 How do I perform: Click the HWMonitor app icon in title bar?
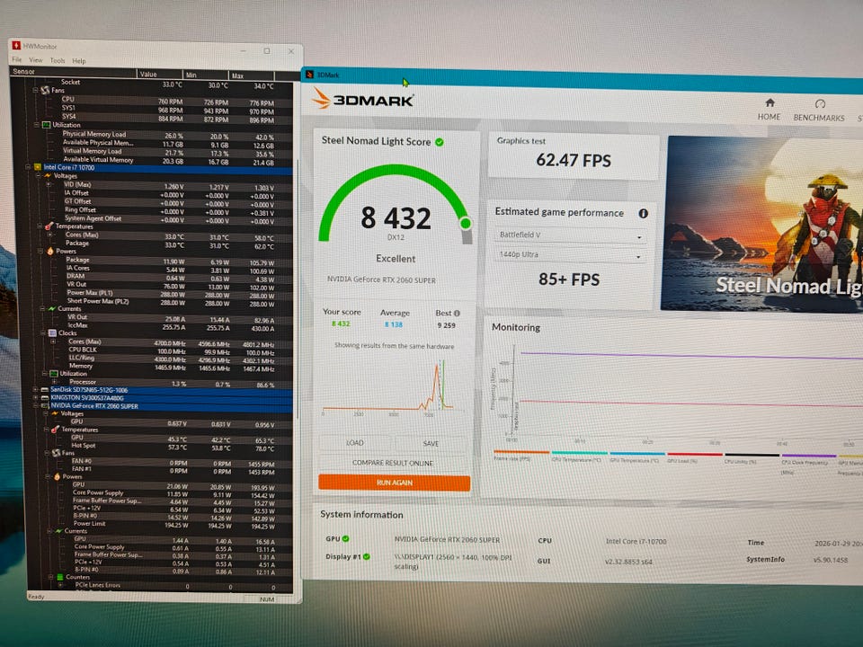pyautogui.click(x=16, y=46)
